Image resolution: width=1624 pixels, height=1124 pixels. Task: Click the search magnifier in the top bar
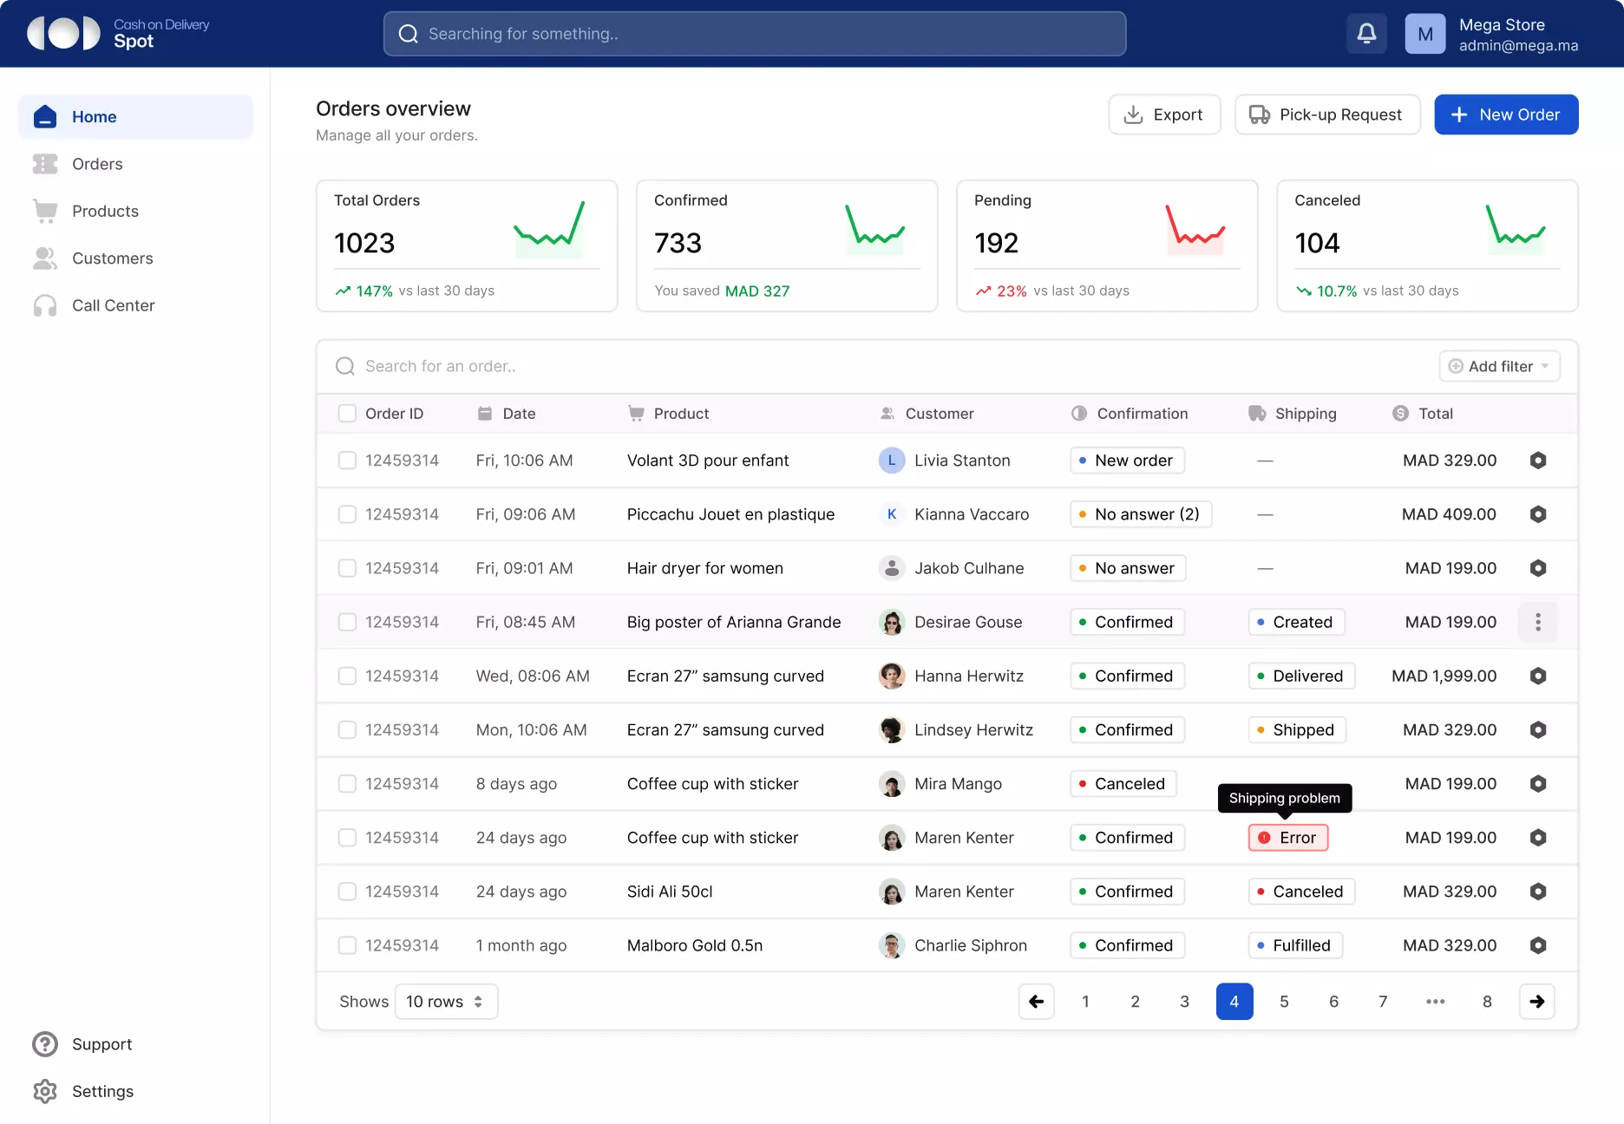pos(408,34)
